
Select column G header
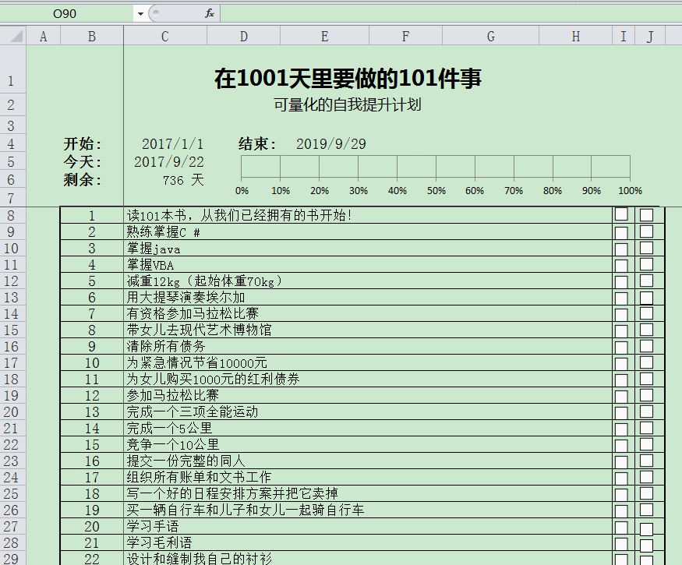[490, 36]
